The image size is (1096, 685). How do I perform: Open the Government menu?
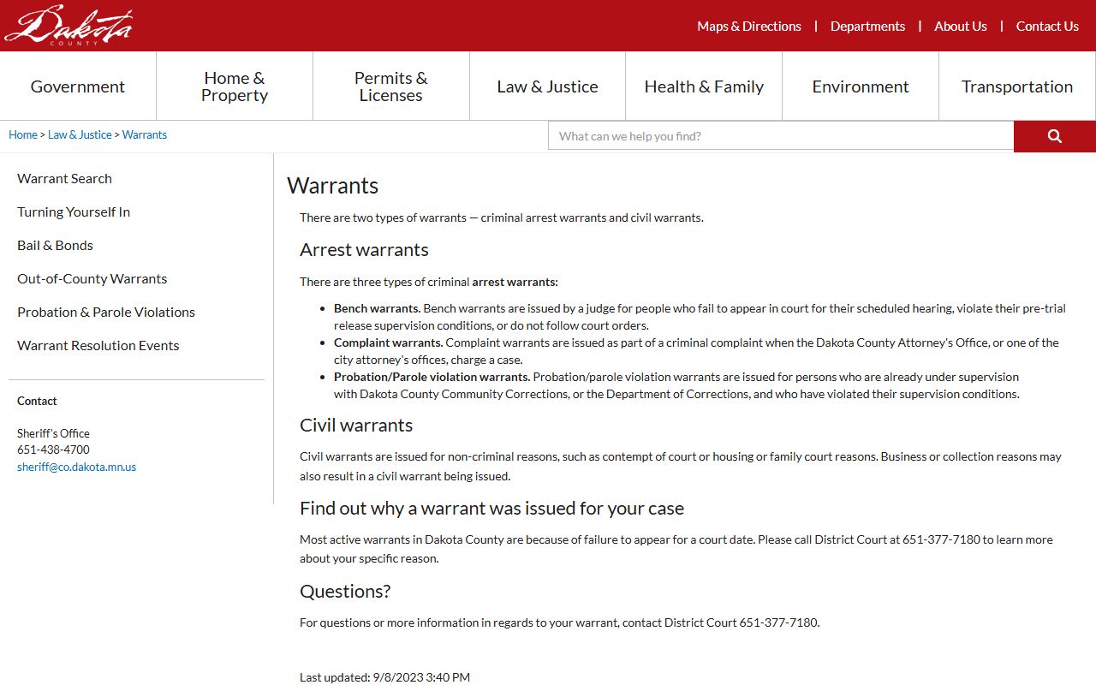tap(78, 86)
